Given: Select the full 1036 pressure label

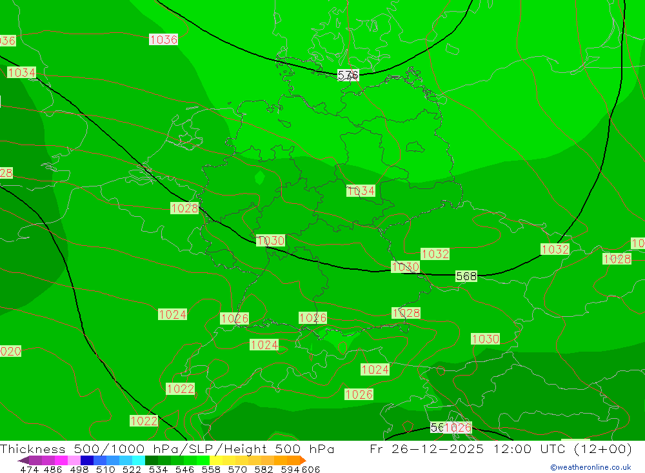Looking at the screenshot, I should point(163,39).
